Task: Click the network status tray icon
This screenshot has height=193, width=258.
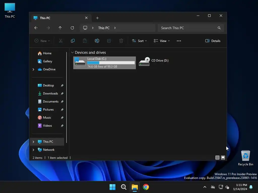Action: pos(221,187)
